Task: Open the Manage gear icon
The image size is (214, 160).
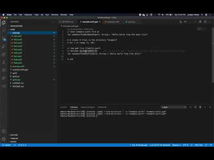Action: (4, 139)
